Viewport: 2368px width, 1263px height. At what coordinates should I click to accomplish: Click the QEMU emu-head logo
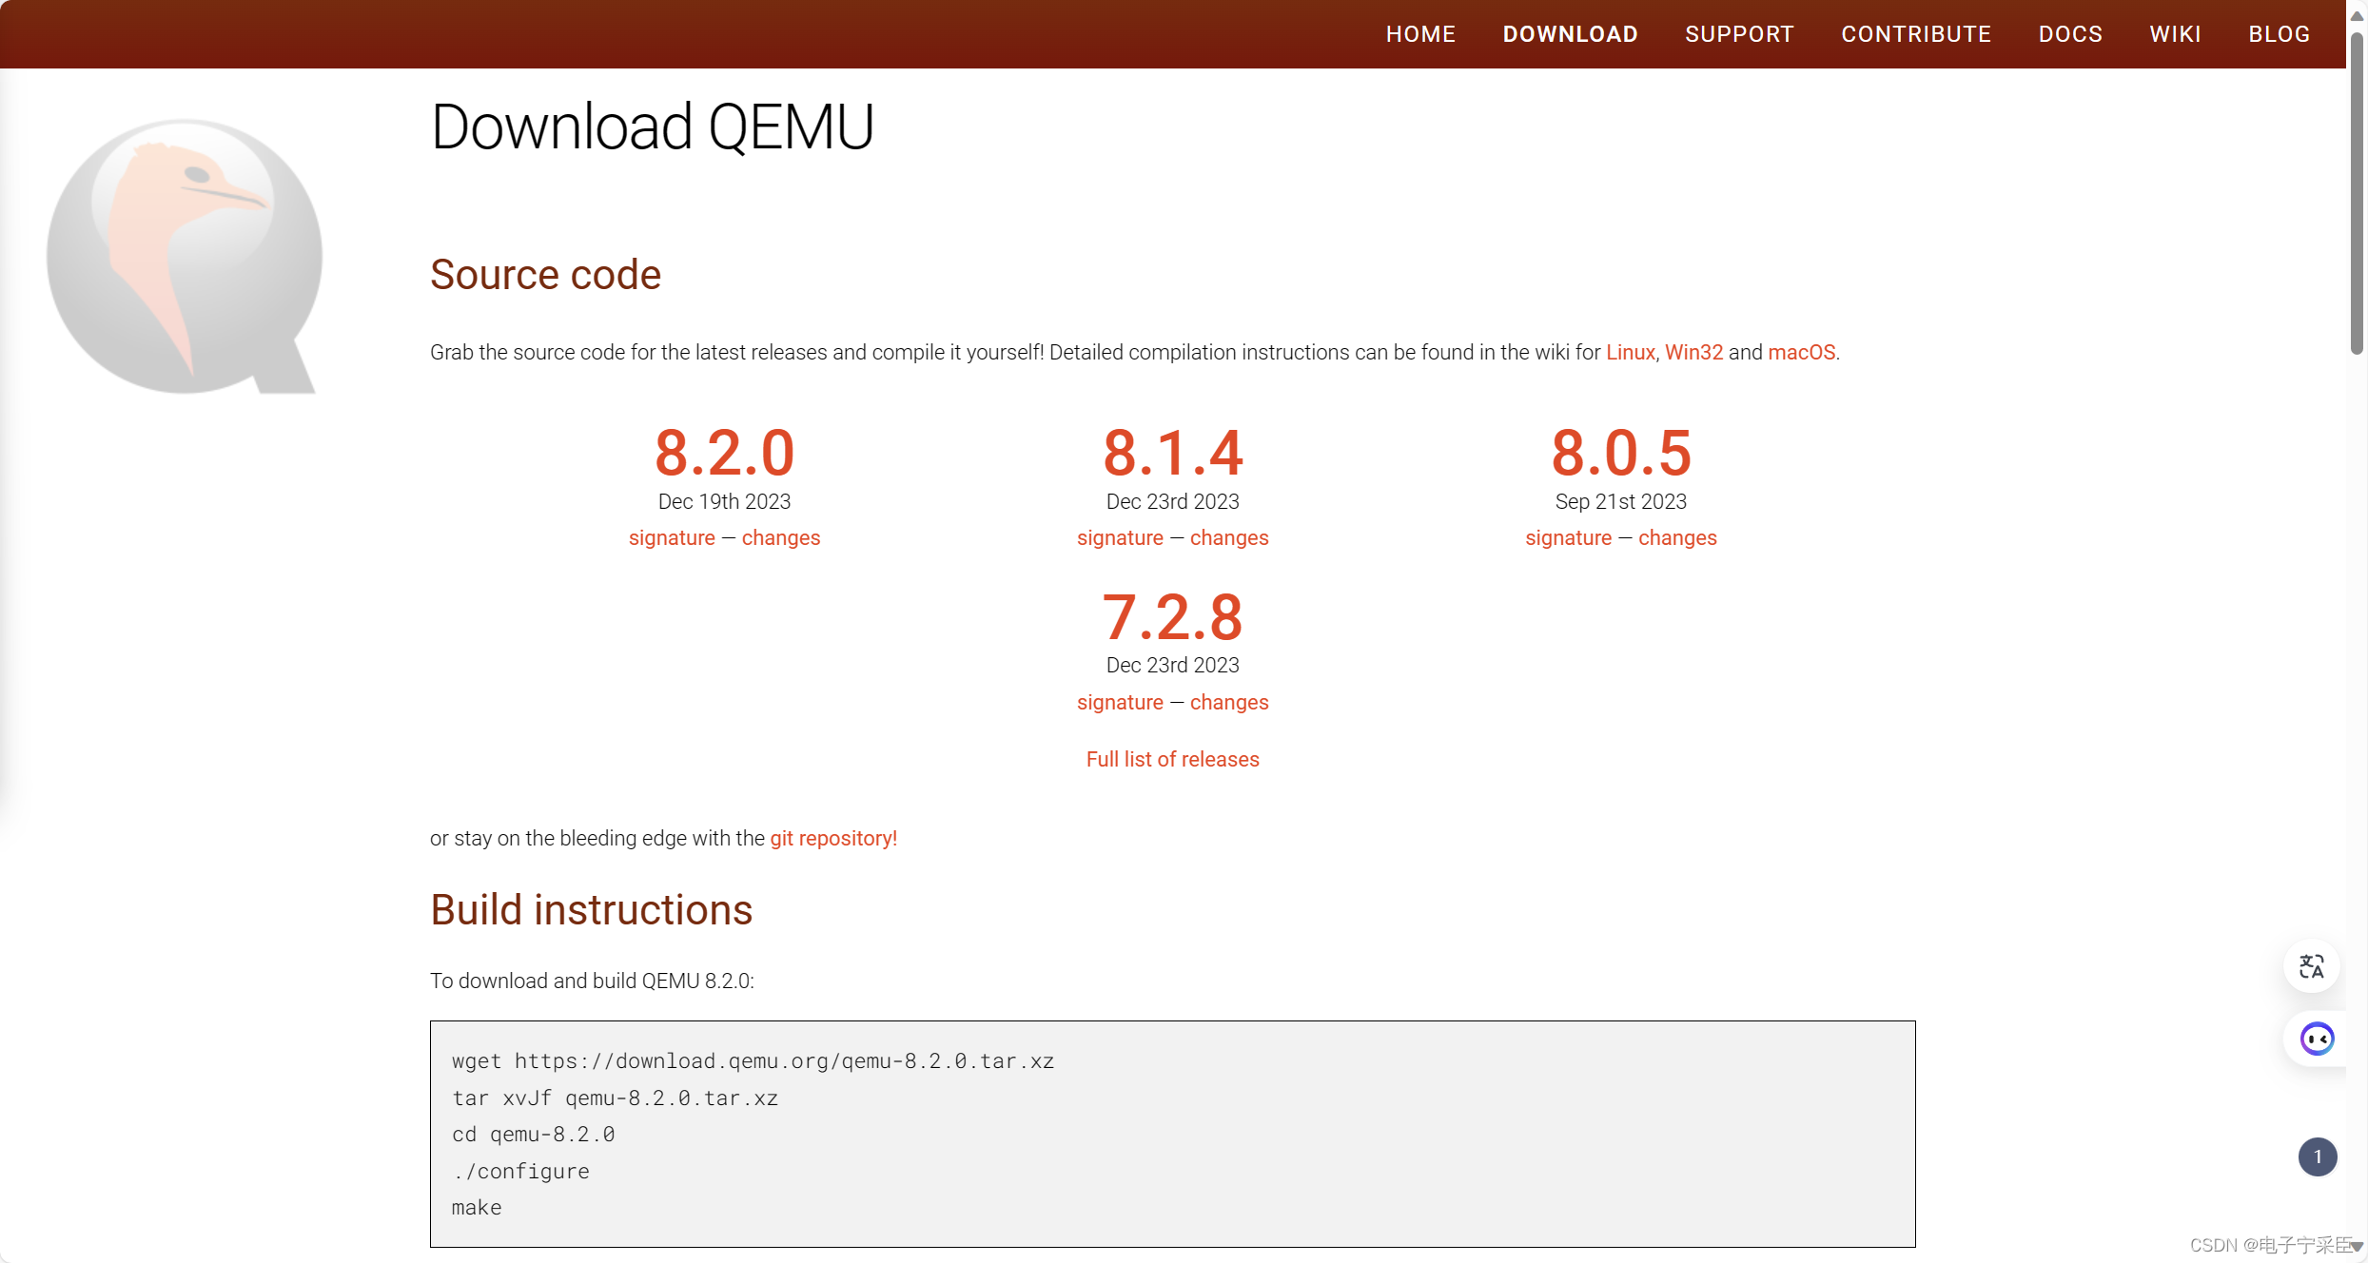185,256
